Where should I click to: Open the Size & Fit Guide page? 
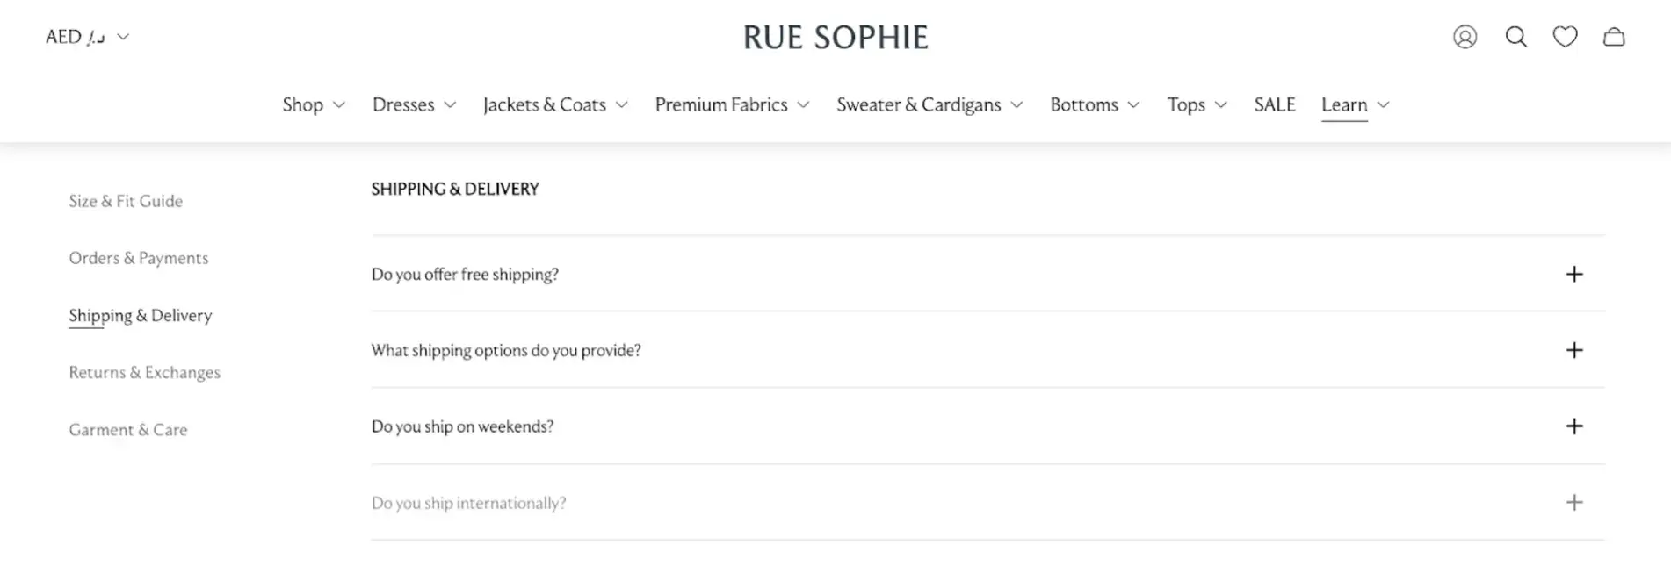coord(126,201)
